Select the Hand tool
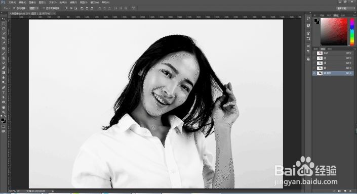Screen dimensions: 357x194 click(x=4, y=107)
